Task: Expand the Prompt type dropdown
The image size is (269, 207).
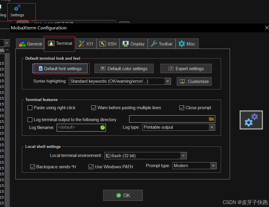Action: [213, 166]
